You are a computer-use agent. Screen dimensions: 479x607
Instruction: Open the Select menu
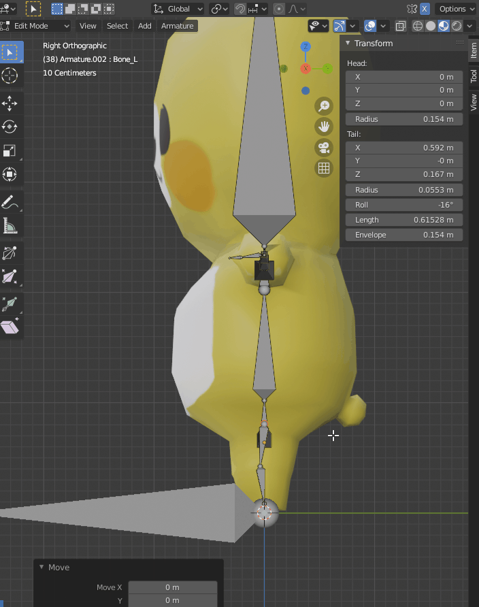tap(117, 26)
